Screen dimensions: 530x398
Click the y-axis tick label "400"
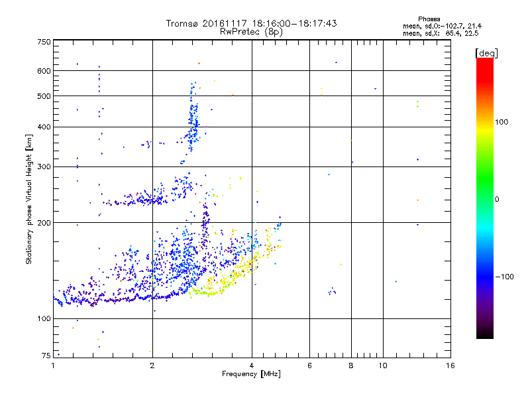44,127
